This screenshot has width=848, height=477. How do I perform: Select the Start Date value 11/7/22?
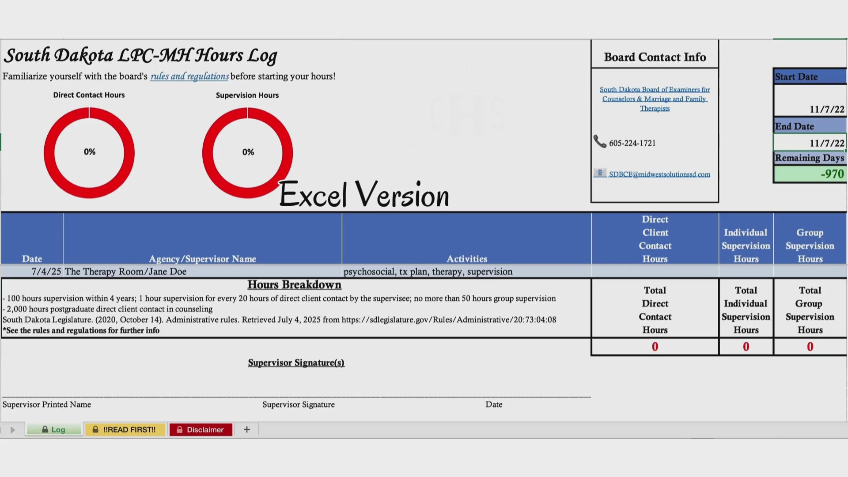tap(810, 101)
